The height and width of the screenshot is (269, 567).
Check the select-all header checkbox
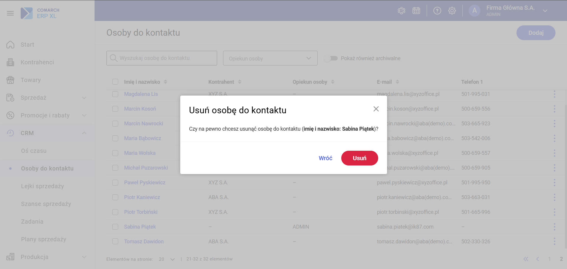coord(115,82)
